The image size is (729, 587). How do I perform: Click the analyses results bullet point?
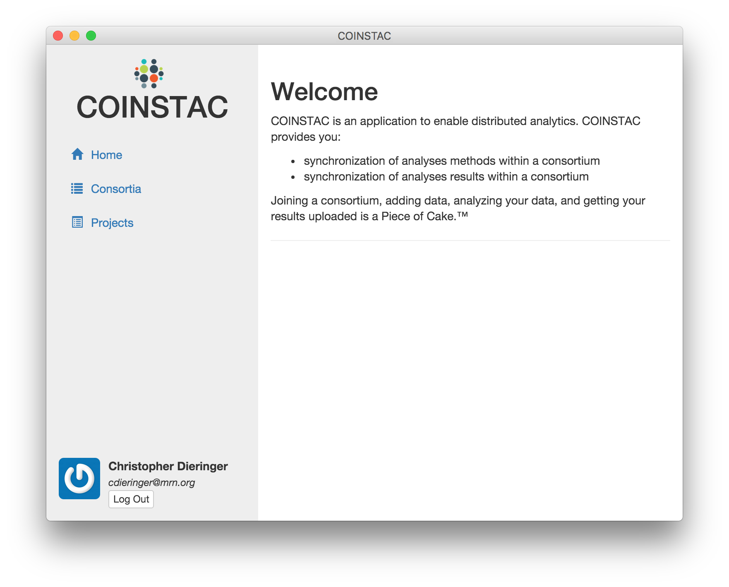pyautogui.click(x=446, y=176)
